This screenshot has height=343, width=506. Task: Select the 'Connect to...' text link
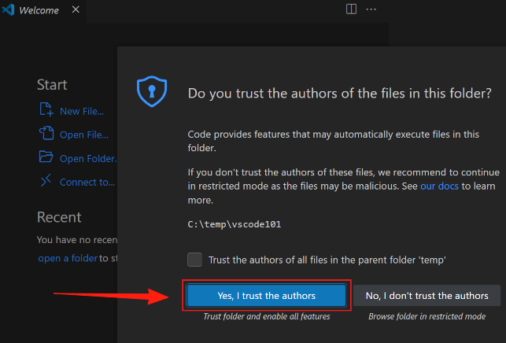(x=87, y=183)
